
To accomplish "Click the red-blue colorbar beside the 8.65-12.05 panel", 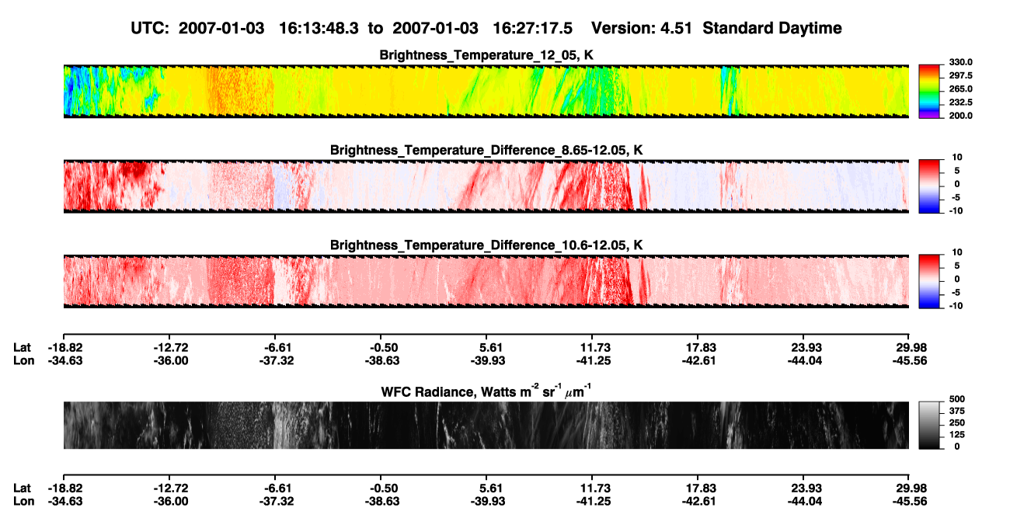I will tap(929, 185).
